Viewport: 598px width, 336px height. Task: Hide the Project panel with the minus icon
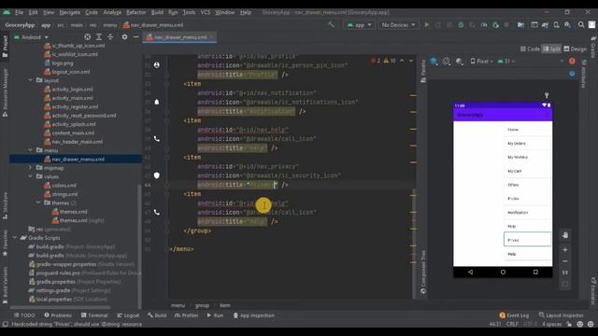click(135, 37)
